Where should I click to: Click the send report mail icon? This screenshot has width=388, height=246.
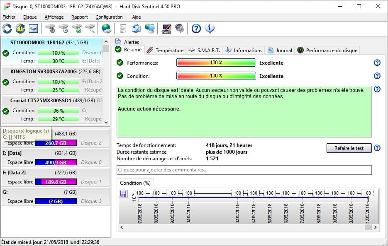[x=136, y=29]
